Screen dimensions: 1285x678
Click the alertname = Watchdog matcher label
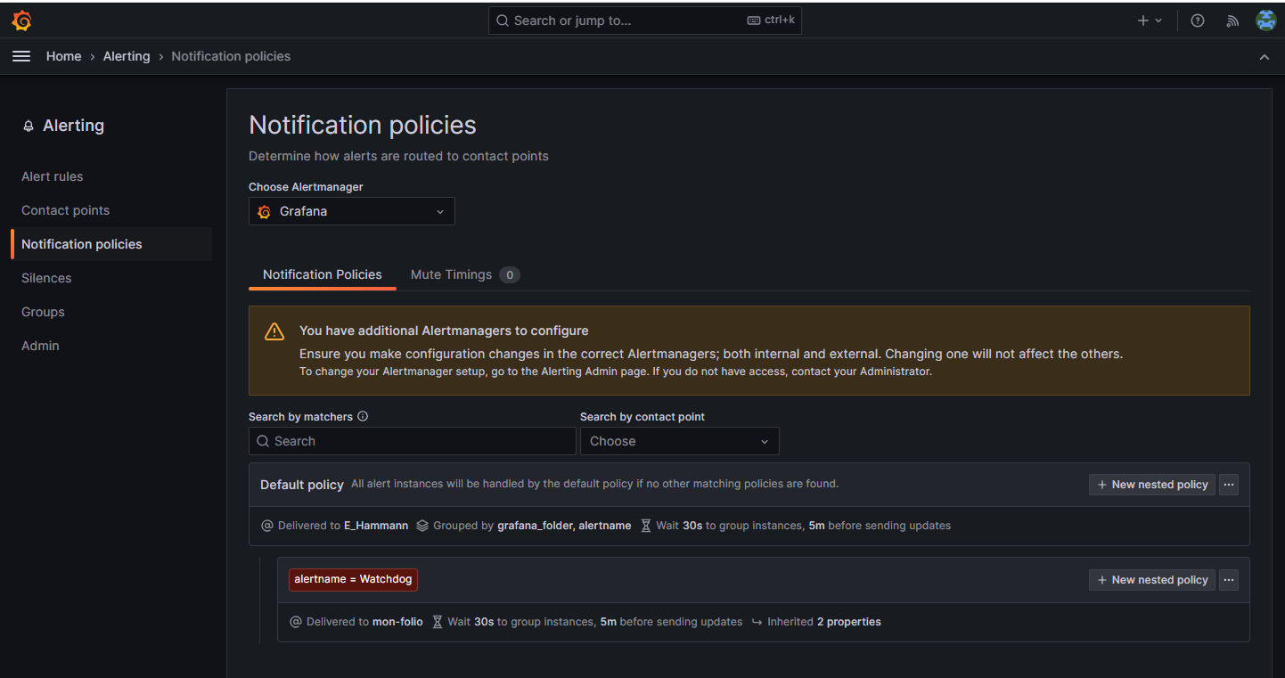[x=353, y=579]
